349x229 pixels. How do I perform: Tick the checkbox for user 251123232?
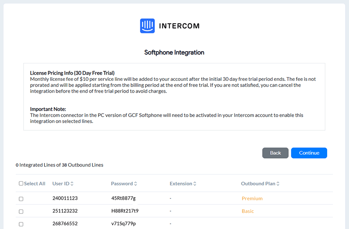pyautogui.click(x=21, y=212)
